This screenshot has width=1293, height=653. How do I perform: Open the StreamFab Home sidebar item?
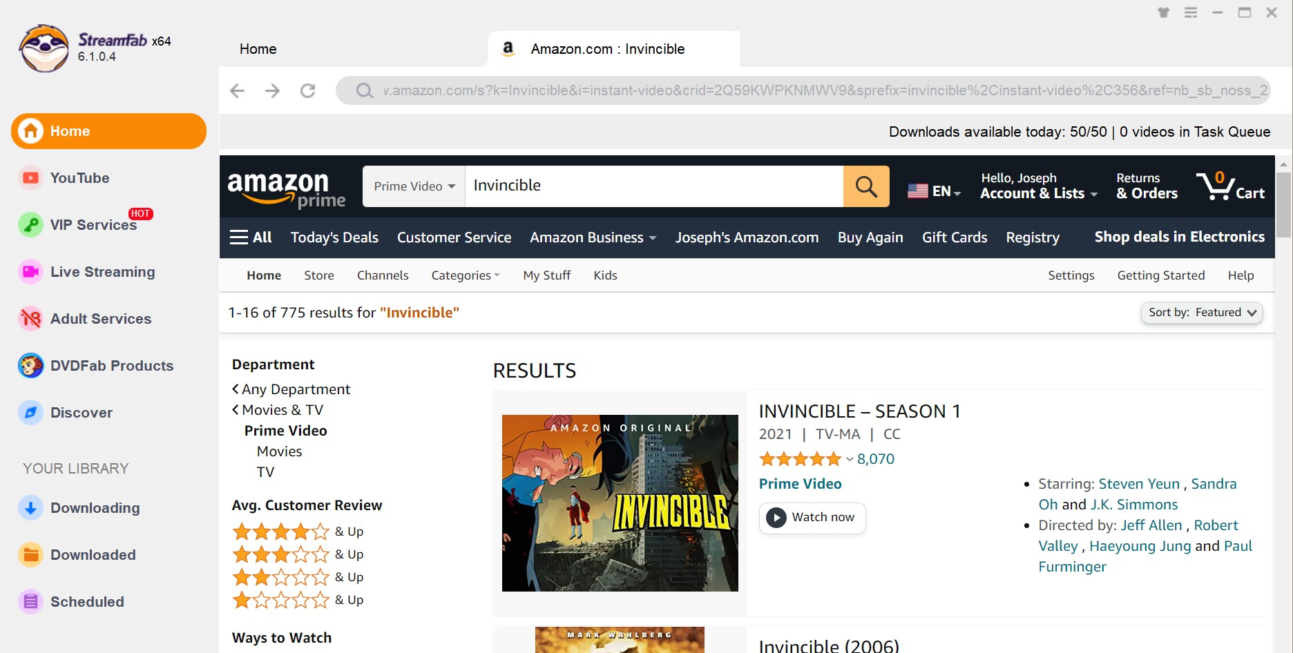(108, 131)
